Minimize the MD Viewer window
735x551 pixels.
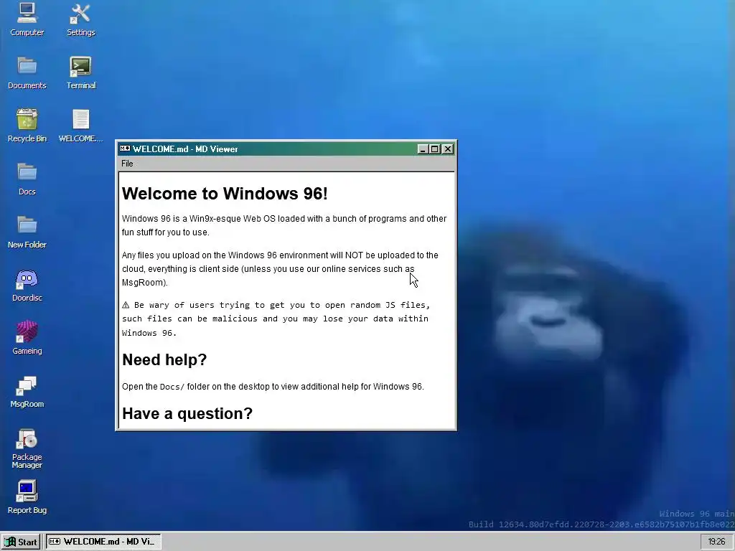[x=422, y=149]
